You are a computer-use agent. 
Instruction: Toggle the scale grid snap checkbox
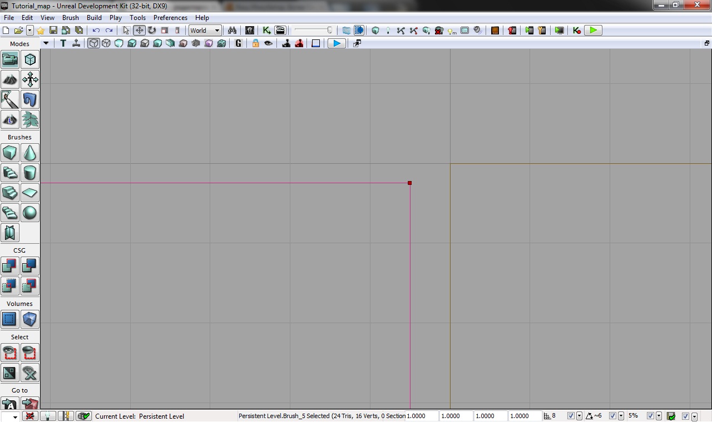point(650,416)
